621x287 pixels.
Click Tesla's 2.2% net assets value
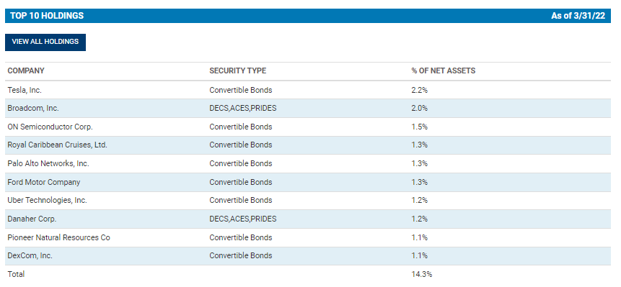tap(420, 90)
